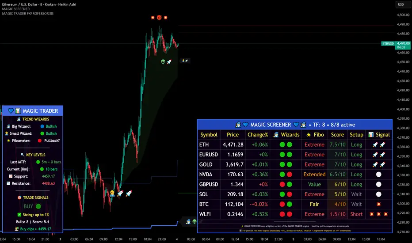Click the 1.5/10 score in WLFI row
The image size is (412, 243).
tap(337, 214)
